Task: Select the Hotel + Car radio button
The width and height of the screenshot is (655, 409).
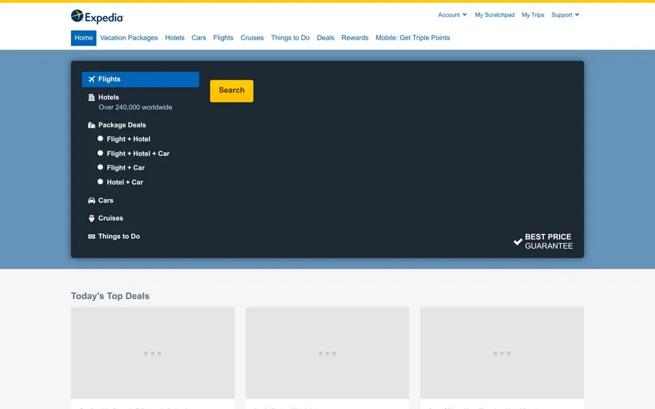Action: (x=100, y=182)
